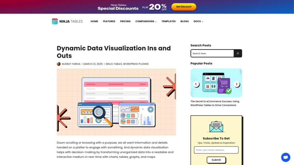
Task: Focus the email address input field
Action: (x=216, y=150)
